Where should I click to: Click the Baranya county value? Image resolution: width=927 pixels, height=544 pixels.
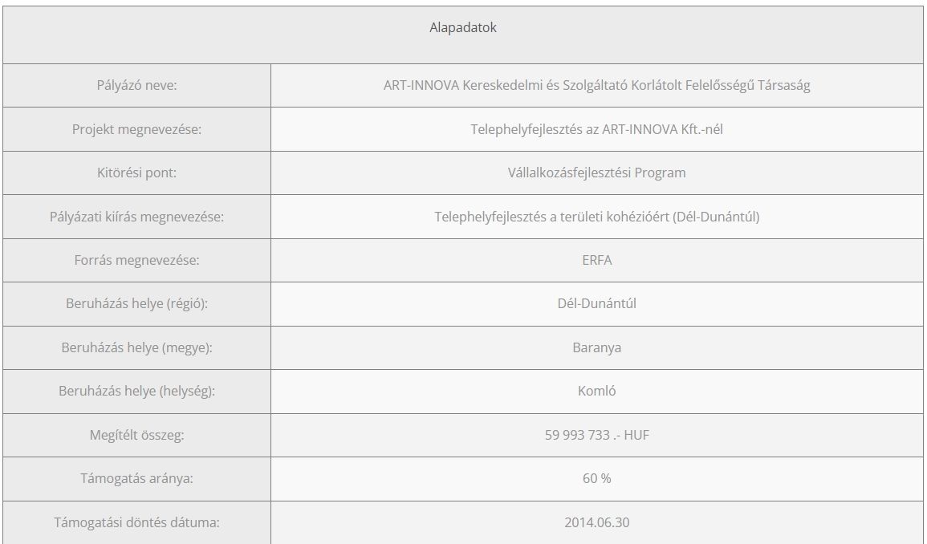pyautogui.click(x=596, y=348)
